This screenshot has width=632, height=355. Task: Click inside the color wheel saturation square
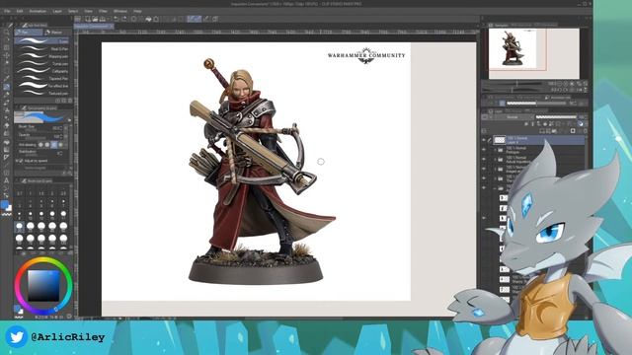tap(43, 286)
